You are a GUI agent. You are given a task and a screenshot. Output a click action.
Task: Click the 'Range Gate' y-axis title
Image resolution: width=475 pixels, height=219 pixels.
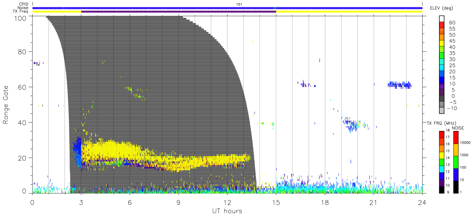6,105
